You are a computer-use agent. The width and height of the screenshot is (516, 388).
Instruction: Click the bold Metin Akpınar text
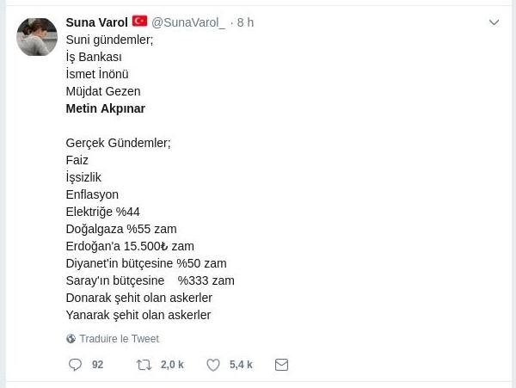pos(105,108)
